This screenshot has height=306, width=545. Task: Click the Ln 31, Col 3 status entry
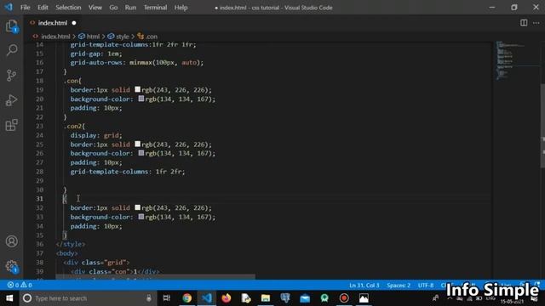coord(364,286)
